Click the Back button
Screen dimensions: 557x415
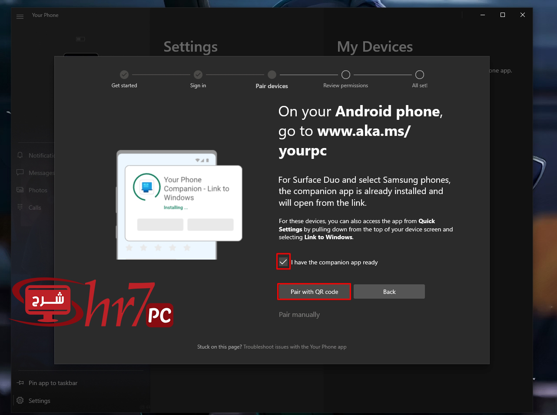pos(389,292)
